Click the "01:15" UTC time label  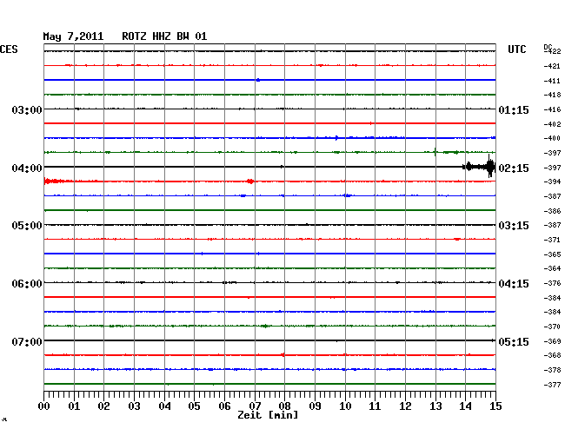pyautogui.click(x=514, y=109)
